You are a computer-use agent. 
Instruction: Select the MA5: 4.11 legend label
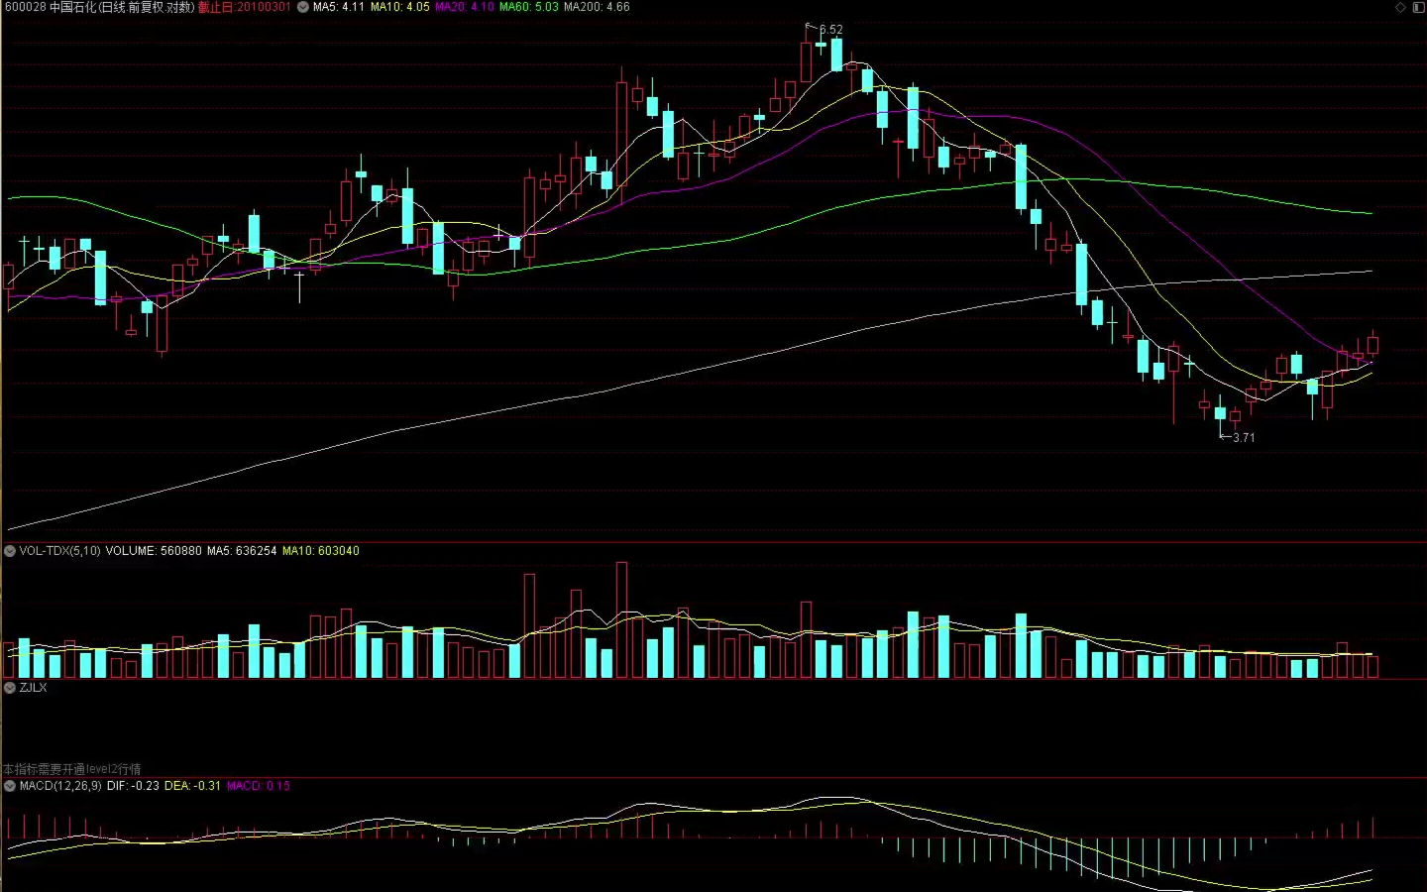coord(338,7)
